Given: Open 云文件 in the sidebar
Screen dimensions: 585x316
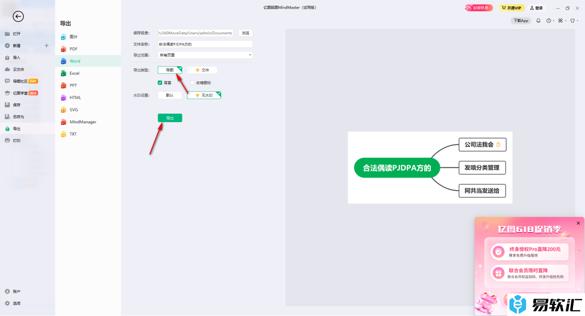Looking at the screenshot, I should (x=27, y=69).
